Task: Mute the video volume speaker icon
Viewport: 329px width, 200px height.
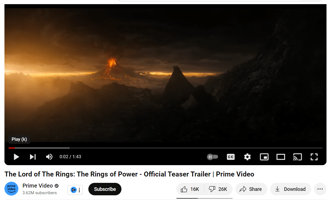Action: tap(49, 157)
